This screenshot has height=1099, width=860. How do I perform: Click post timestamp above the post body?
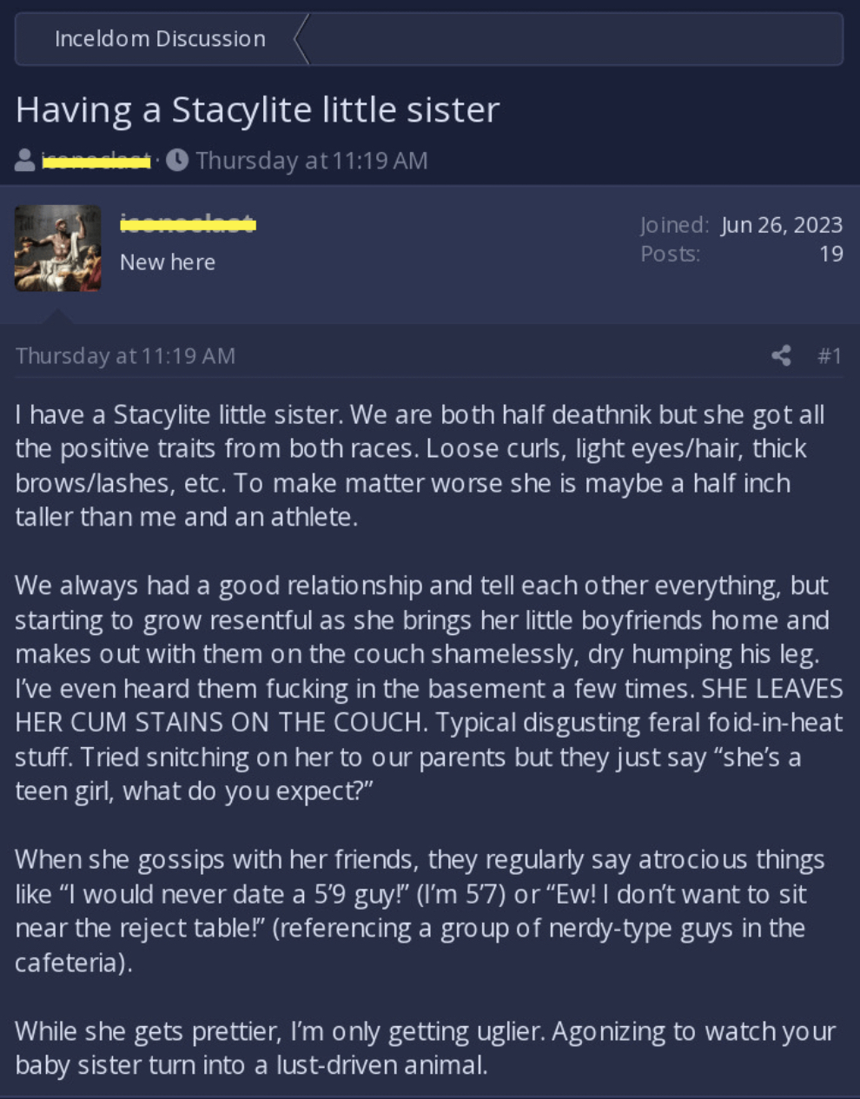pos(125,355)
